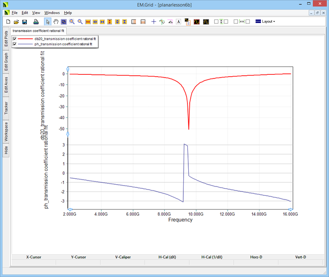Select the transmission coefficient rational fit tab
Viewport: 329px width, 277px height.
pyautogui.click(x=39, y=31)
